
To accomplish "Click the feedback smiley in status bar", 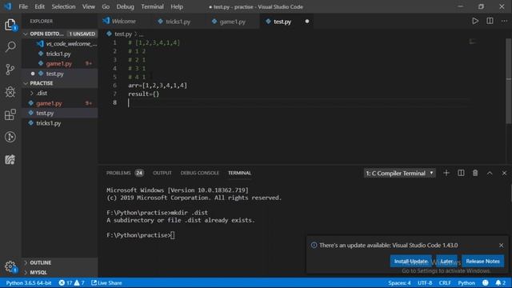I will pos(486,282).
